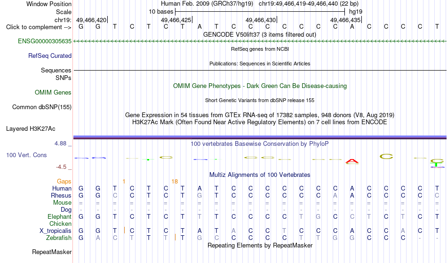Click 'Publications: Sequences in Scientific Articles' title
Image resolution: width=447 pixels, height=263 pixels.
(x=260, y=64)
